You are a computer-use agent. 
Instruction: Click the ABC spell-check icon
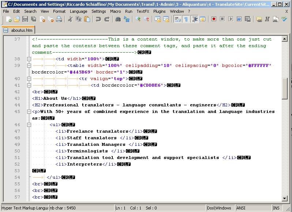(284, 19)
